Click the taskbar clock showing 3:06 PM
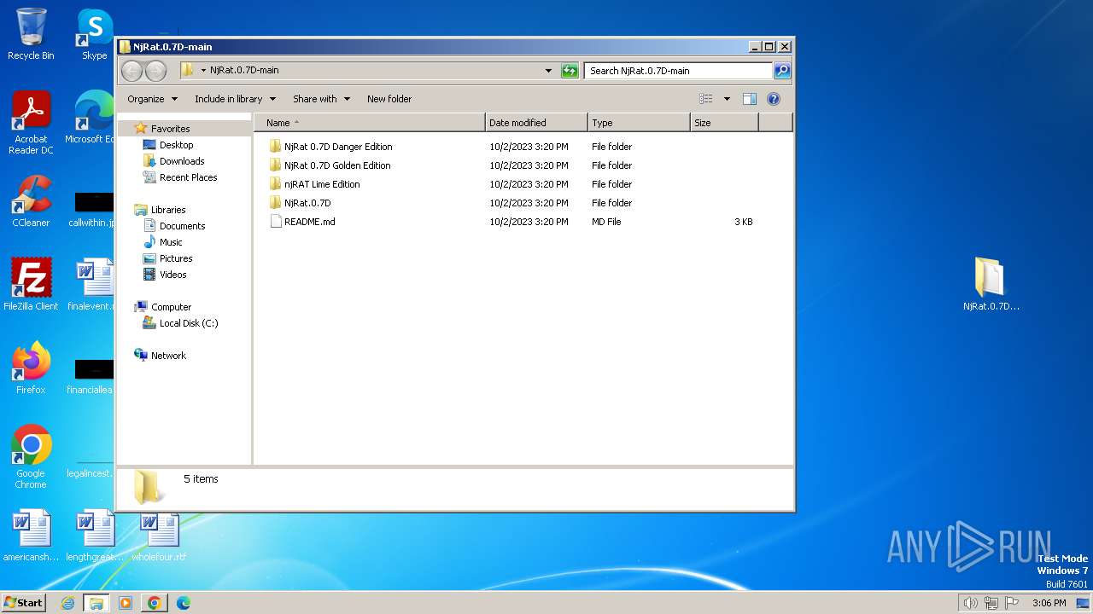The image size is (1093, 614). (1049, 603)
